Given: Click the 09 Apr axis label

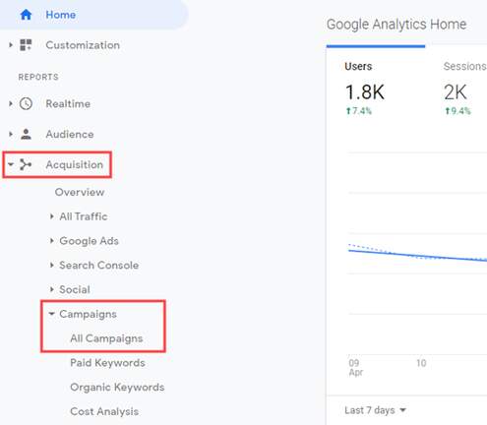Looking at the screenshot, I should 355,368.
